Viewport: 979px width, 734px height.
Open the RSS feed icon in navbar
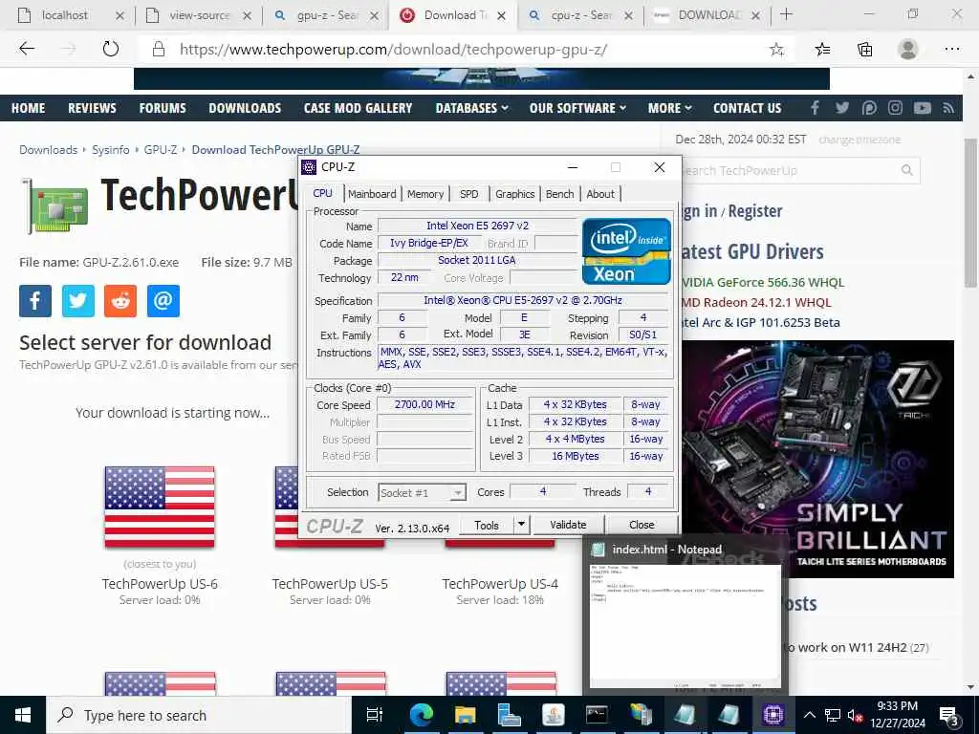(948, 108)
